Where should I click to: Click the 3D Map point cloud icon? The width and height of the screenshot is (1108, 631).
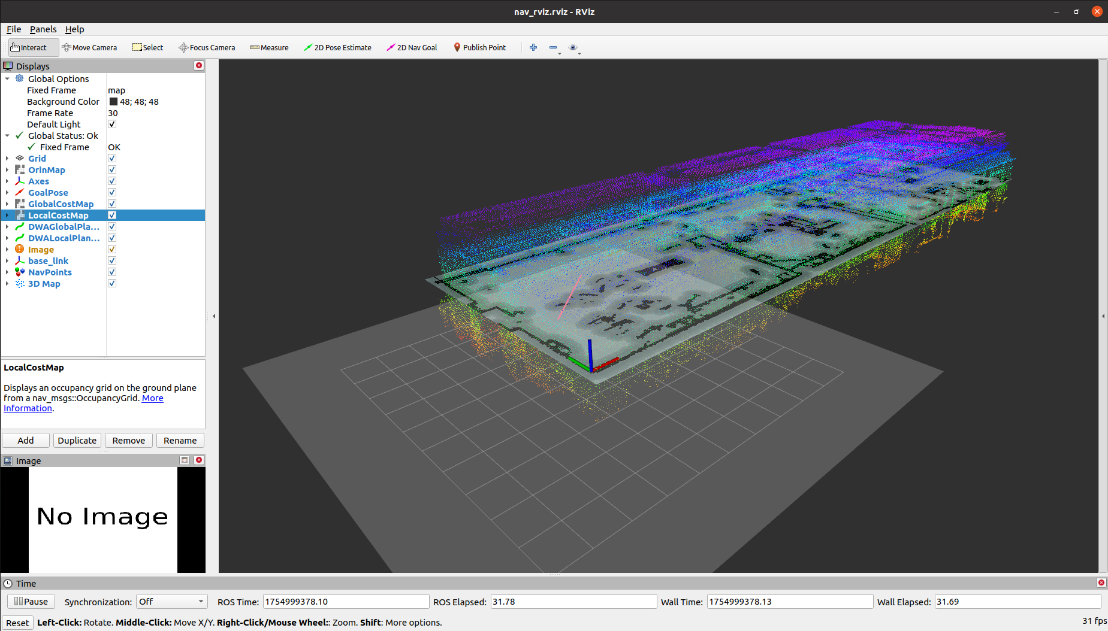(20, 283)
